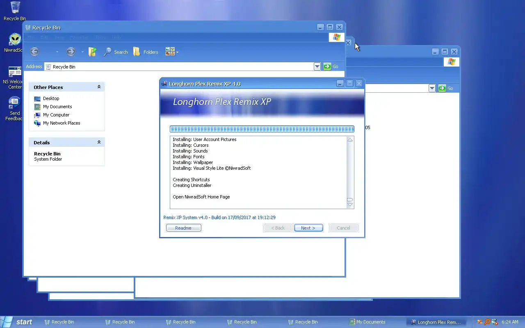Click the taskbar clock showing 6:24 AM
This screenshot has width=525, height=328.
[x=510, y=322]
